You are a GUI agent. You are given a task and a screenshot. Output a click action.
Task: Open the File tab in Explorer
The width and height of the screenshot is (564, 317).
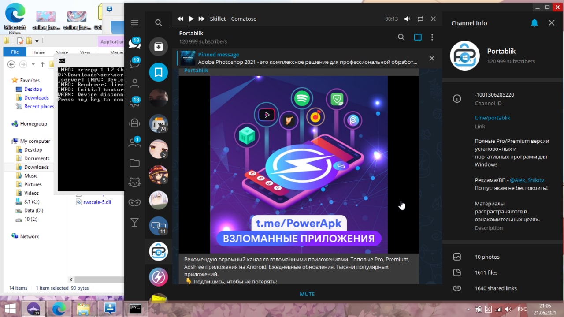(x=15, y=52)
